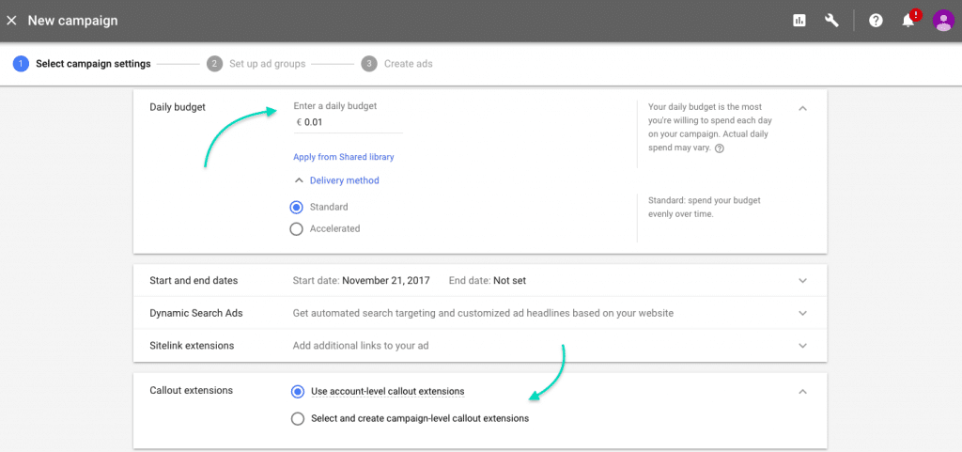The image size is (962, 452).
Task: Select the Accelerated delivery method
Action: pos(296,228)
